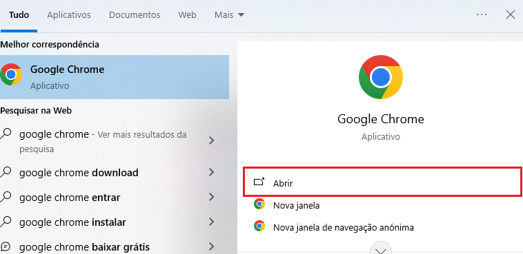Expand more actions with the down chevron circle
The image size is (523, 254).
381,248
